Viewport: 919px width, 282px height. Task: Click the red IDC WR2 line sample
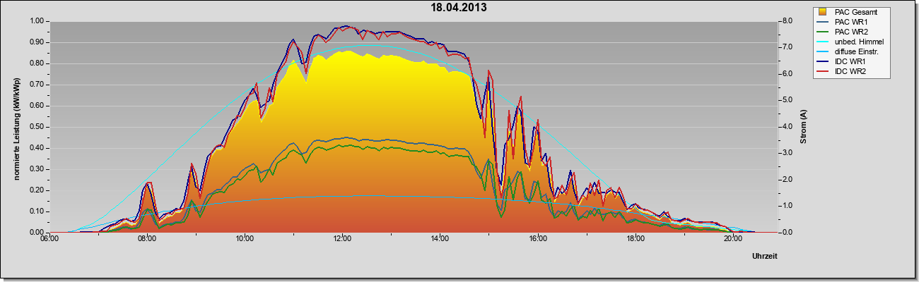pyautogui.click(x=822, y=71)
